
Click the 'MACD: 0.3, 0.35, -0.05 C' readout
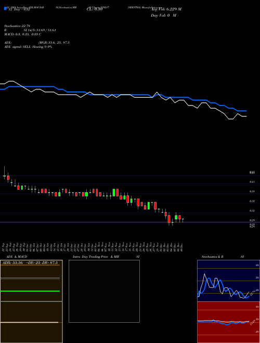(x=23, y=34)
